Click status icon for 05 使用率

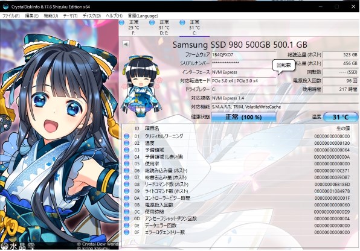[x=126, y=164]
